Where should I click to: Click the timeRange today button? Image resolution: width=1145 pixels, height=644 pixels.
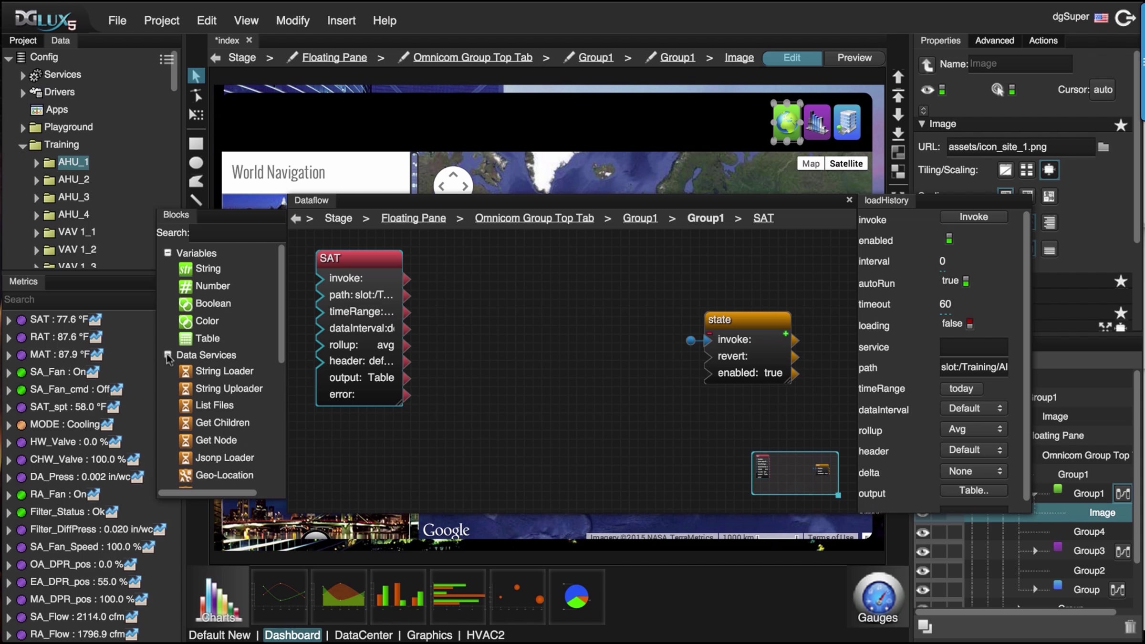tap(961, 389)
